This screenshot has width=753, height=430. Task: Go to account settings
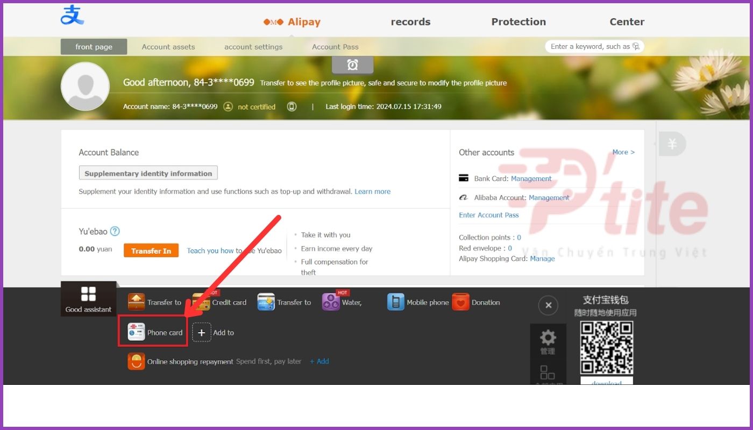pyautogui.click(x=253, y=47)
